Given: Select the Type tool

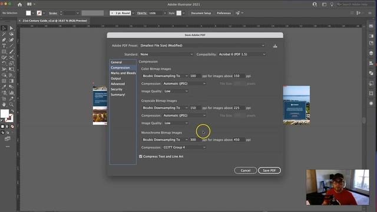Looking at the screenshot, I should pyautogui.click(x=4, y=46).
